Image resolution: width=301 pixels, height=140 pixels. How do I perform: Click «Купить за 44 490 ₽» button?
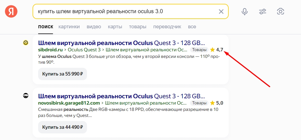(63, 127)
